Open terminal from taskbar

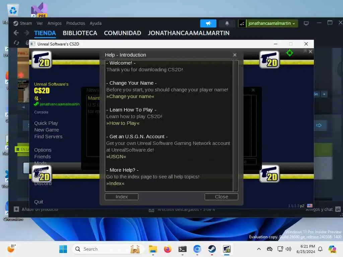pos(183,249)
